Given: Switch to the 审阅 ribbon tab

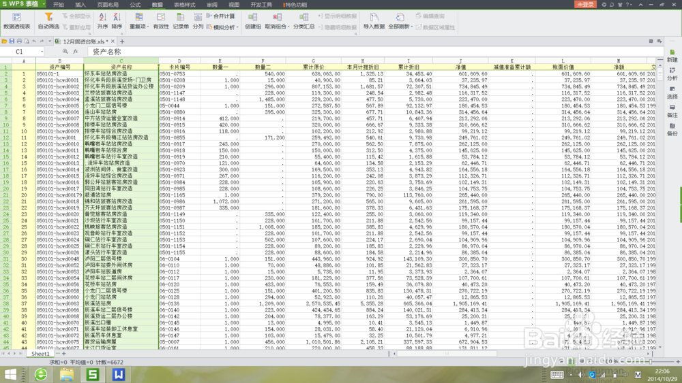Looking at the screenshot, I should click(212, 5).
